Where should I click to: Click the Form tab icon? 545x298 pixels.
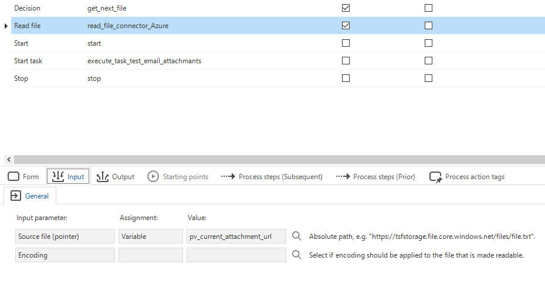[13, 177]
